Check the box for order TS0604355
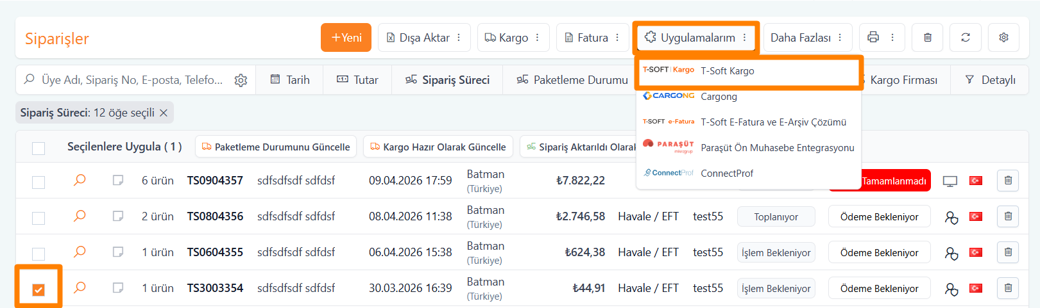 click(x=38, y=254)
